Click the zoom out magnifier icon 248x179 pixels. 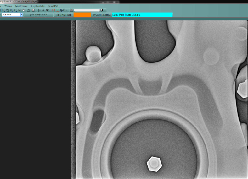point(15,10)
